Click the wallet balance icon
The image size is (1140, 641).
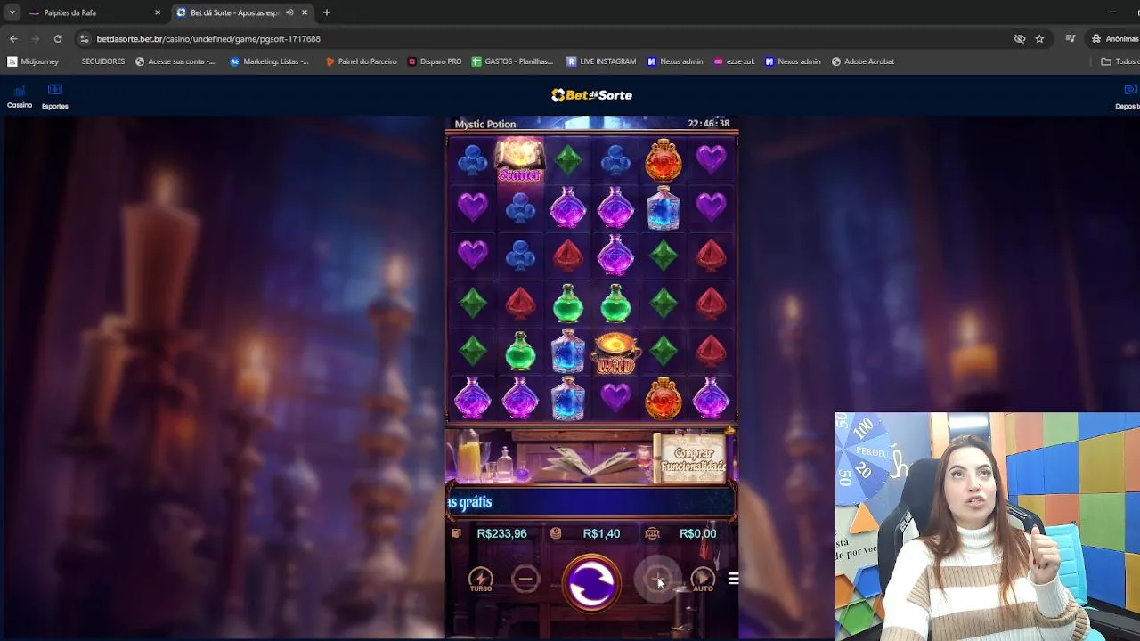point(457,533)
